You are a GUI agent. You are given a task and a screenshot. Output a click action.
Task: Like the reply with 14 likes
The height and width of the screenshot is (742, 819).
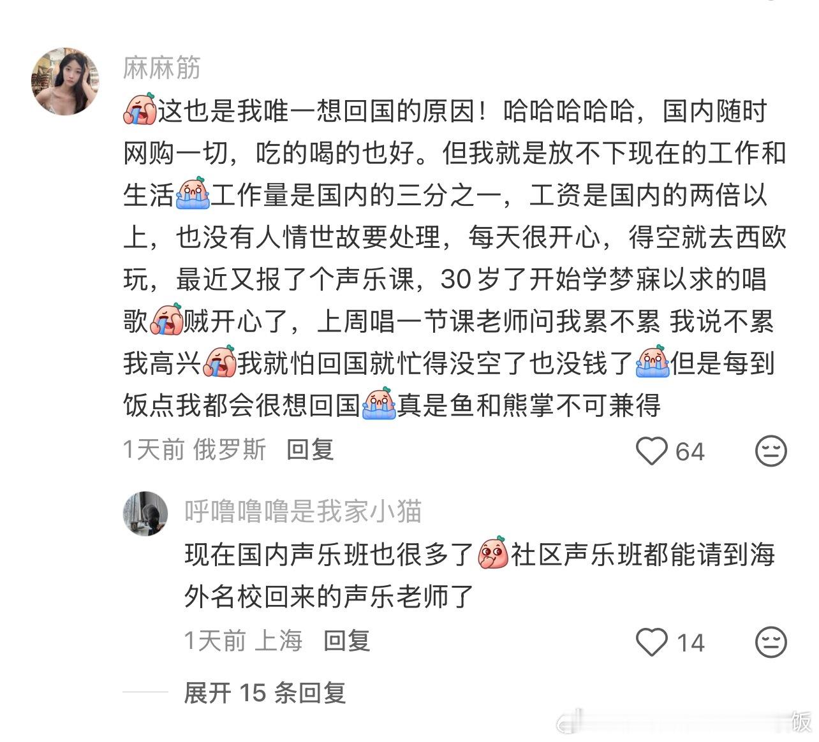pos(651,642)
